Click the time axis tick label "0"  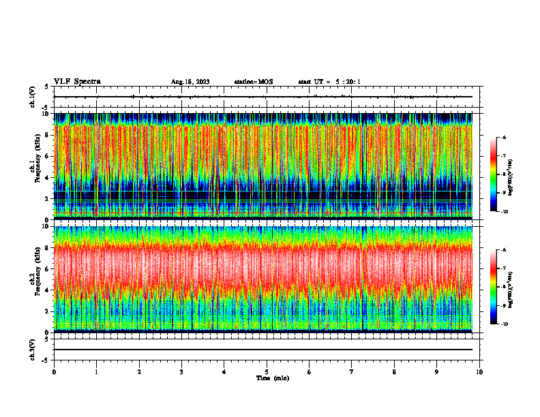click(54, 372)
